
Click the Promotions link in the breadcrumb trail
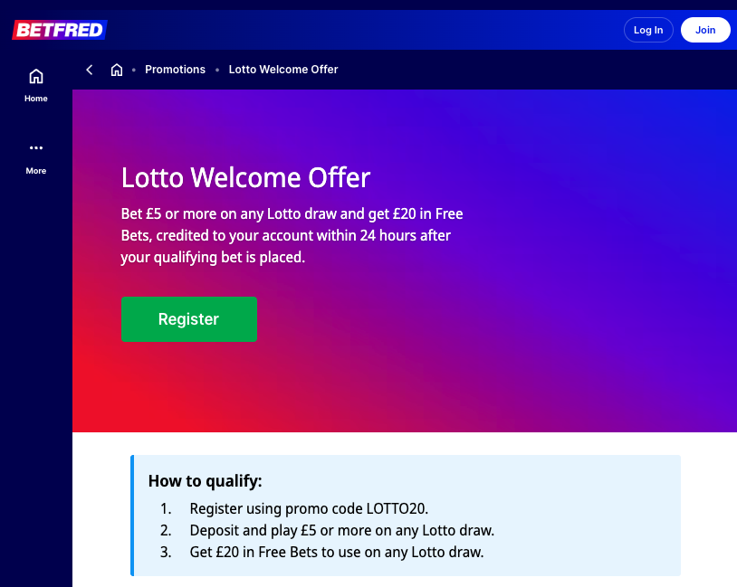coord(175,69)
